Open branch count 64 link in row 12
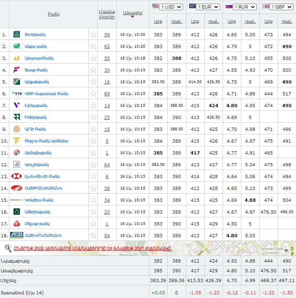296x298 pixels. click(x=107, y=165)
